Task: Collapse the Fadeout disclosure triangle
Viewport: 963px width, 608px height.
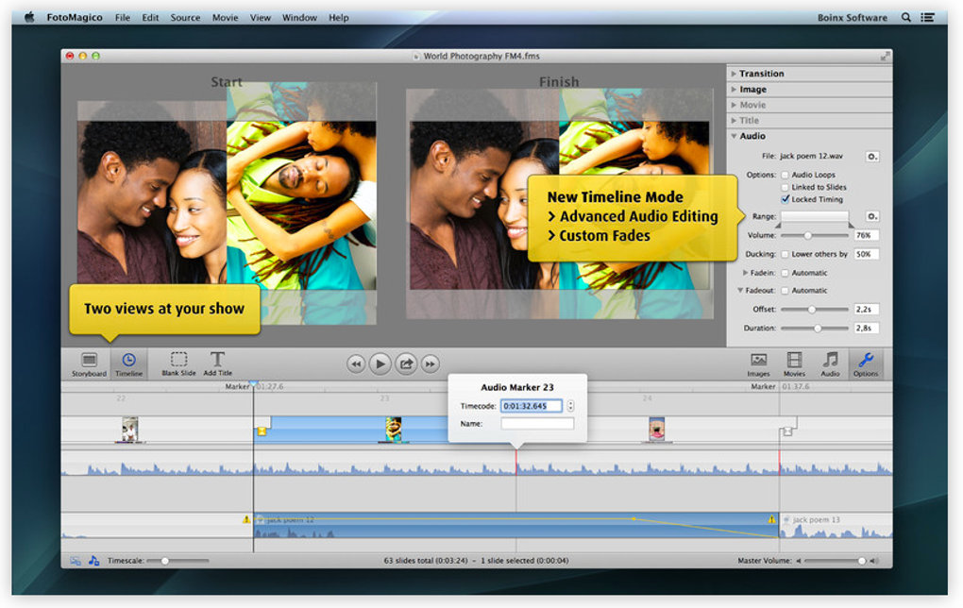Action: [740, 291]
